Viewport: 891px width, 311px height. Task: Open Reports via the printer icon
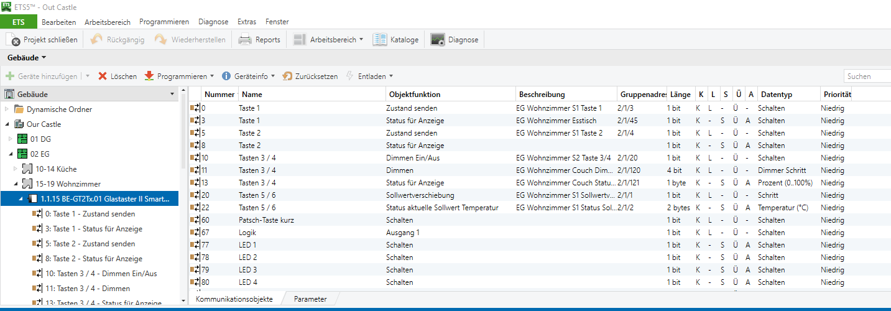pyautogui.click(x=245, y=40)
